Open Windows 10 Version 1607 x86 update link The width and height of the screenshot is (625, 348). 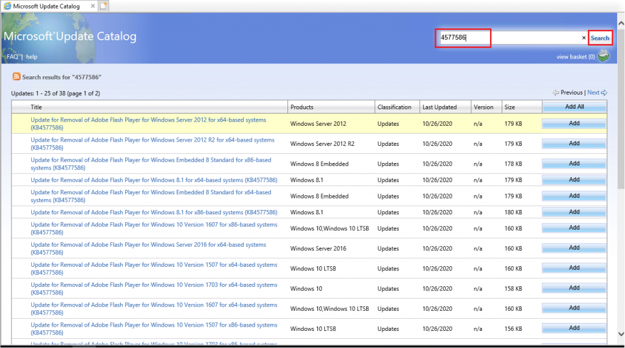pyautogui.click(x=154, y=228)
